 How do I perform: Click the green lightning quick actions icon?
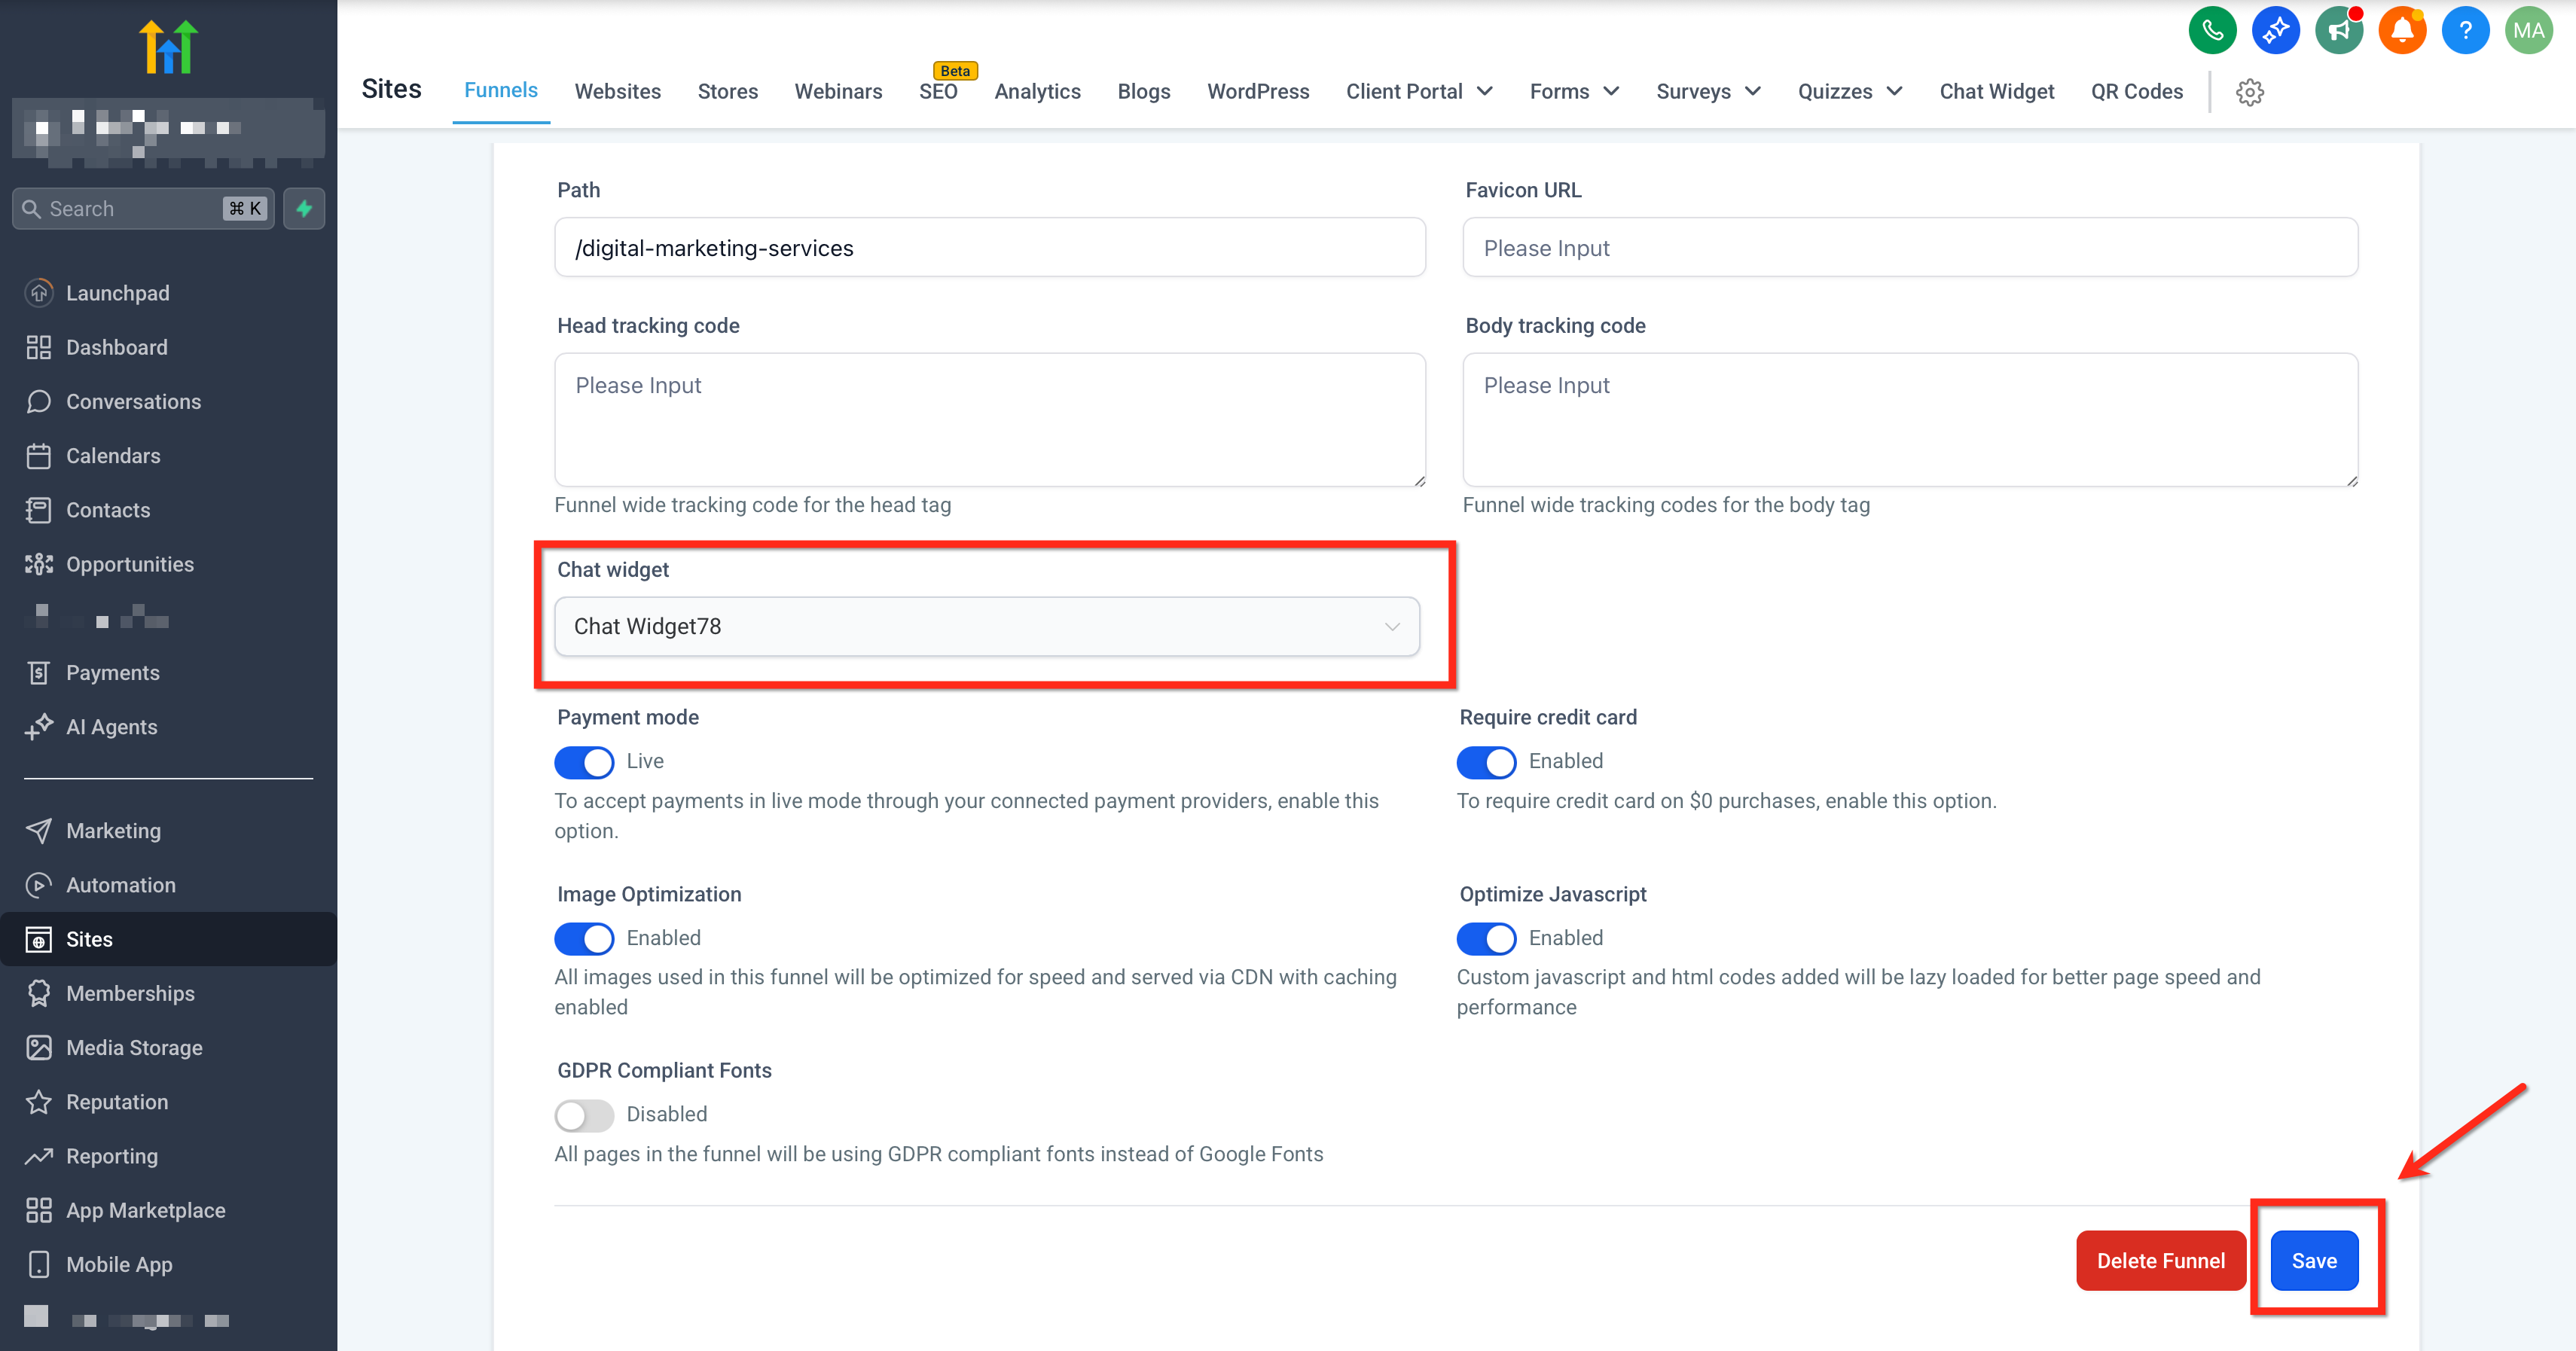304,208
